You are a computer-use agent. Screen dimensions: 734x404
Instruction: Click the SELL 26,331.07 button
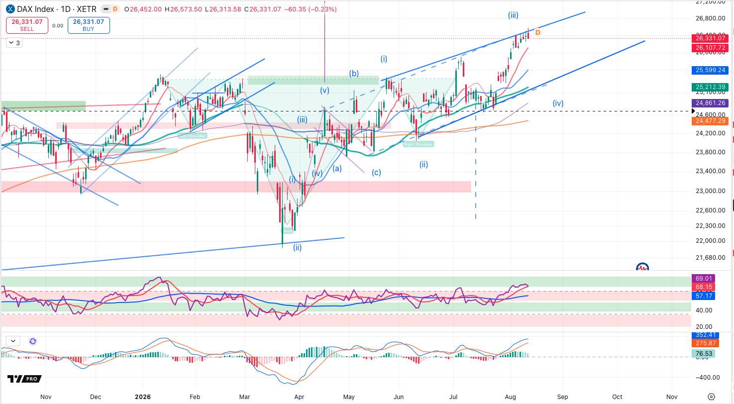coord(27,25)
